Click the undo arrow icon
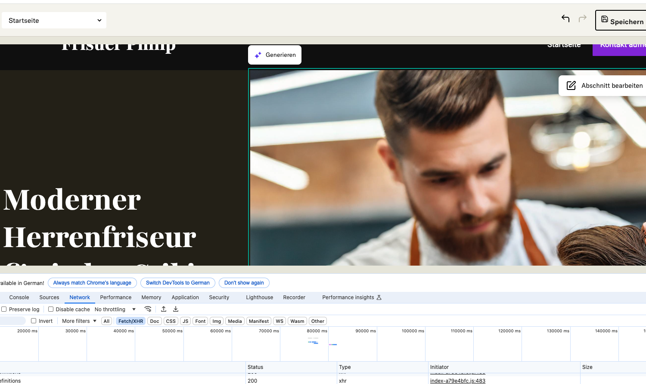Image resolution: width=646 pixels, height=384 pixels. (x=565, y=18)
